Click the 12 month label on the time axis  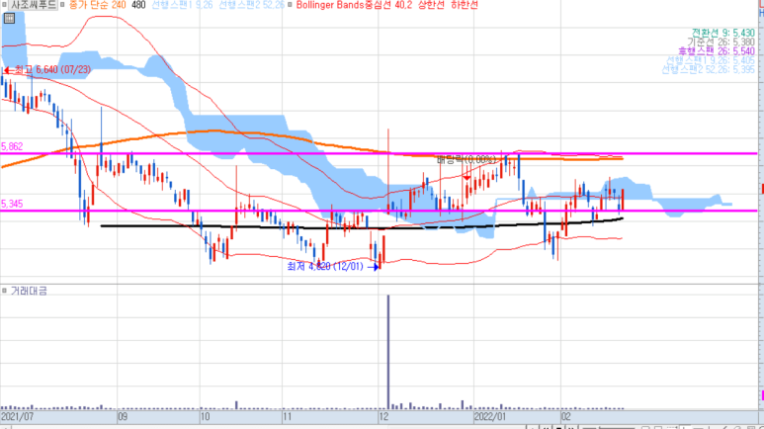pyautogui.click(x=383, y=417)
